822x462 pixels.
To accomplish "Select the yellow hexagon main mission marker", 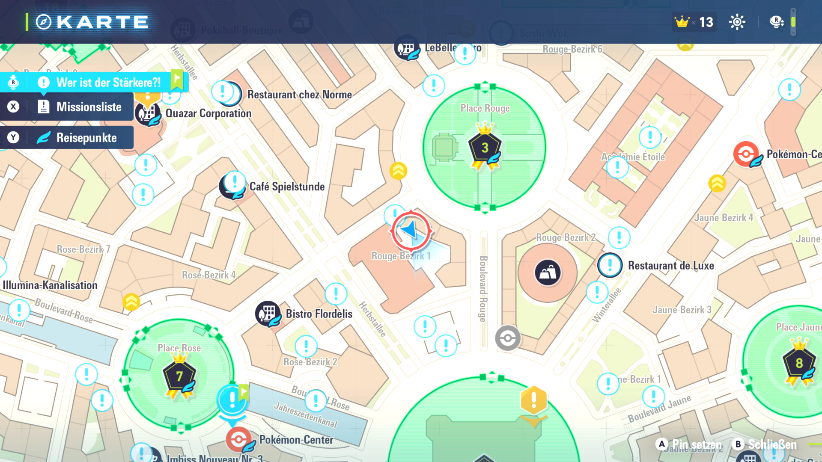I will 533,400.
